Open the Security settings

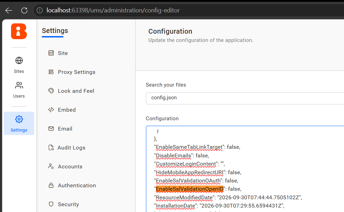pos(68,204)
